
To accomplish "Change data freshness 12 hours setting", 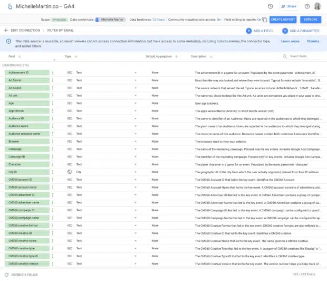I will click(x=158, y=20).
